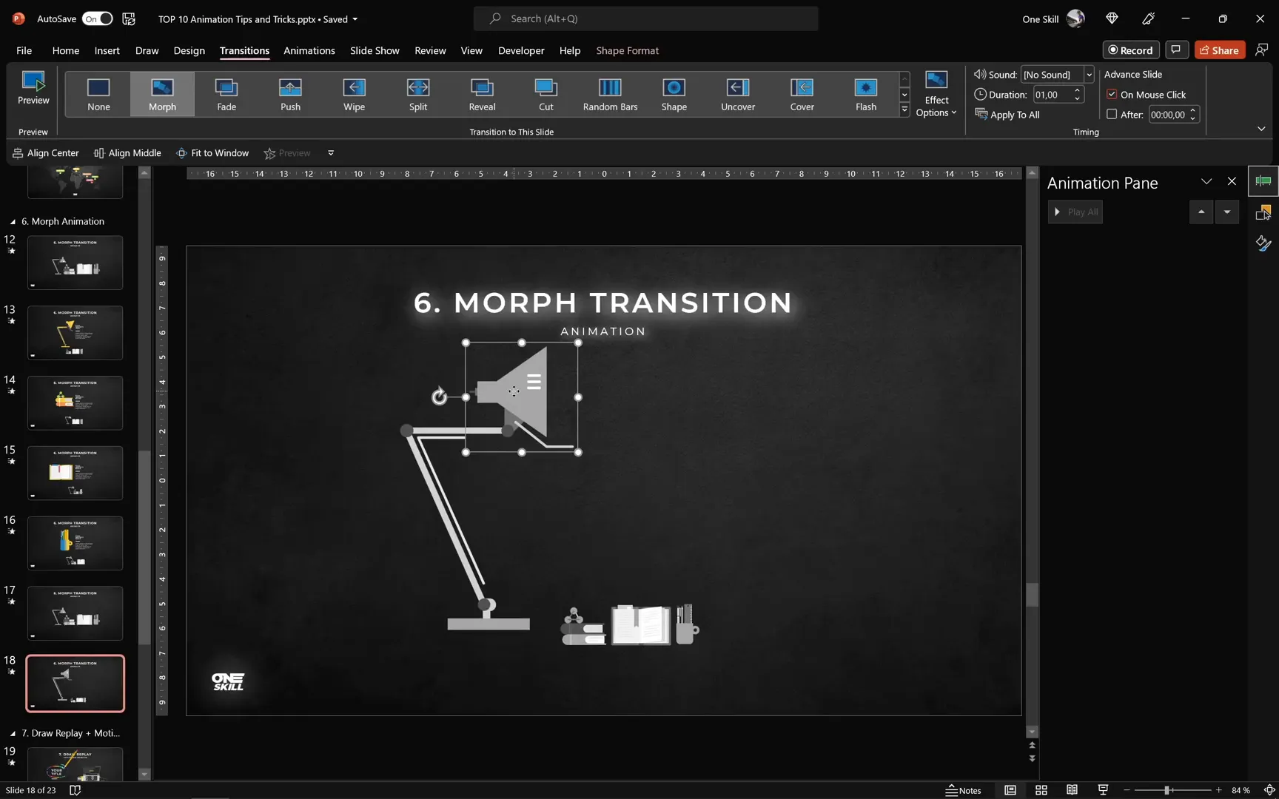Apply the Reveal transition
The height and width of the screenshot is (799, 1279).
click(482, 94)
